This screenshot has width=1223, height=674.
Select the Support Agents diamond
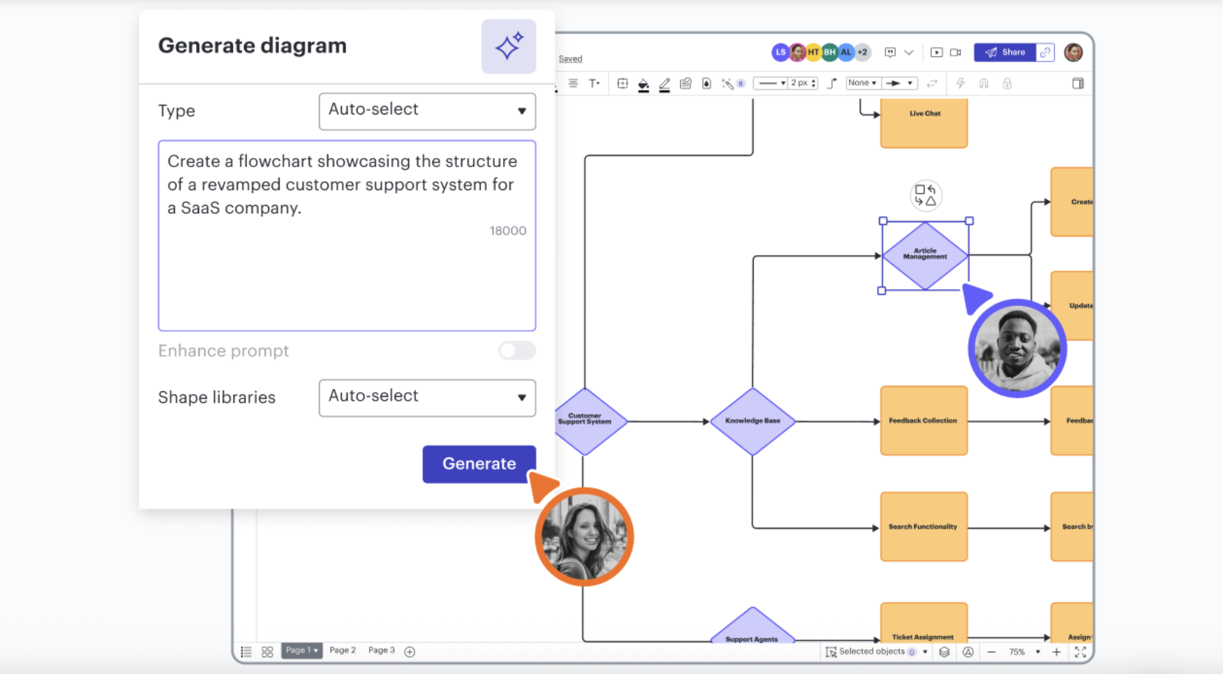coord(753,626)
